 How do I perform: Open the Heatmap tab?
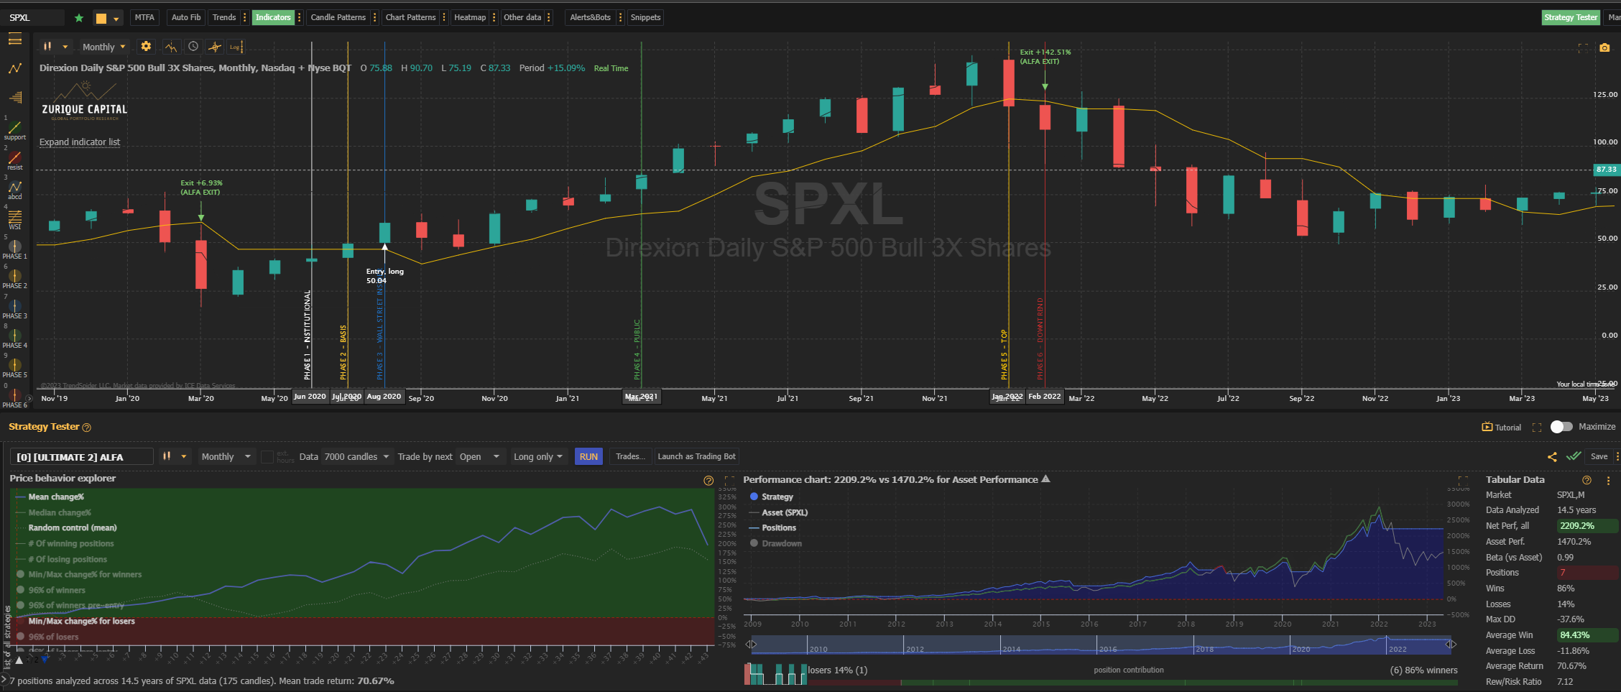(x=470, y=17)
